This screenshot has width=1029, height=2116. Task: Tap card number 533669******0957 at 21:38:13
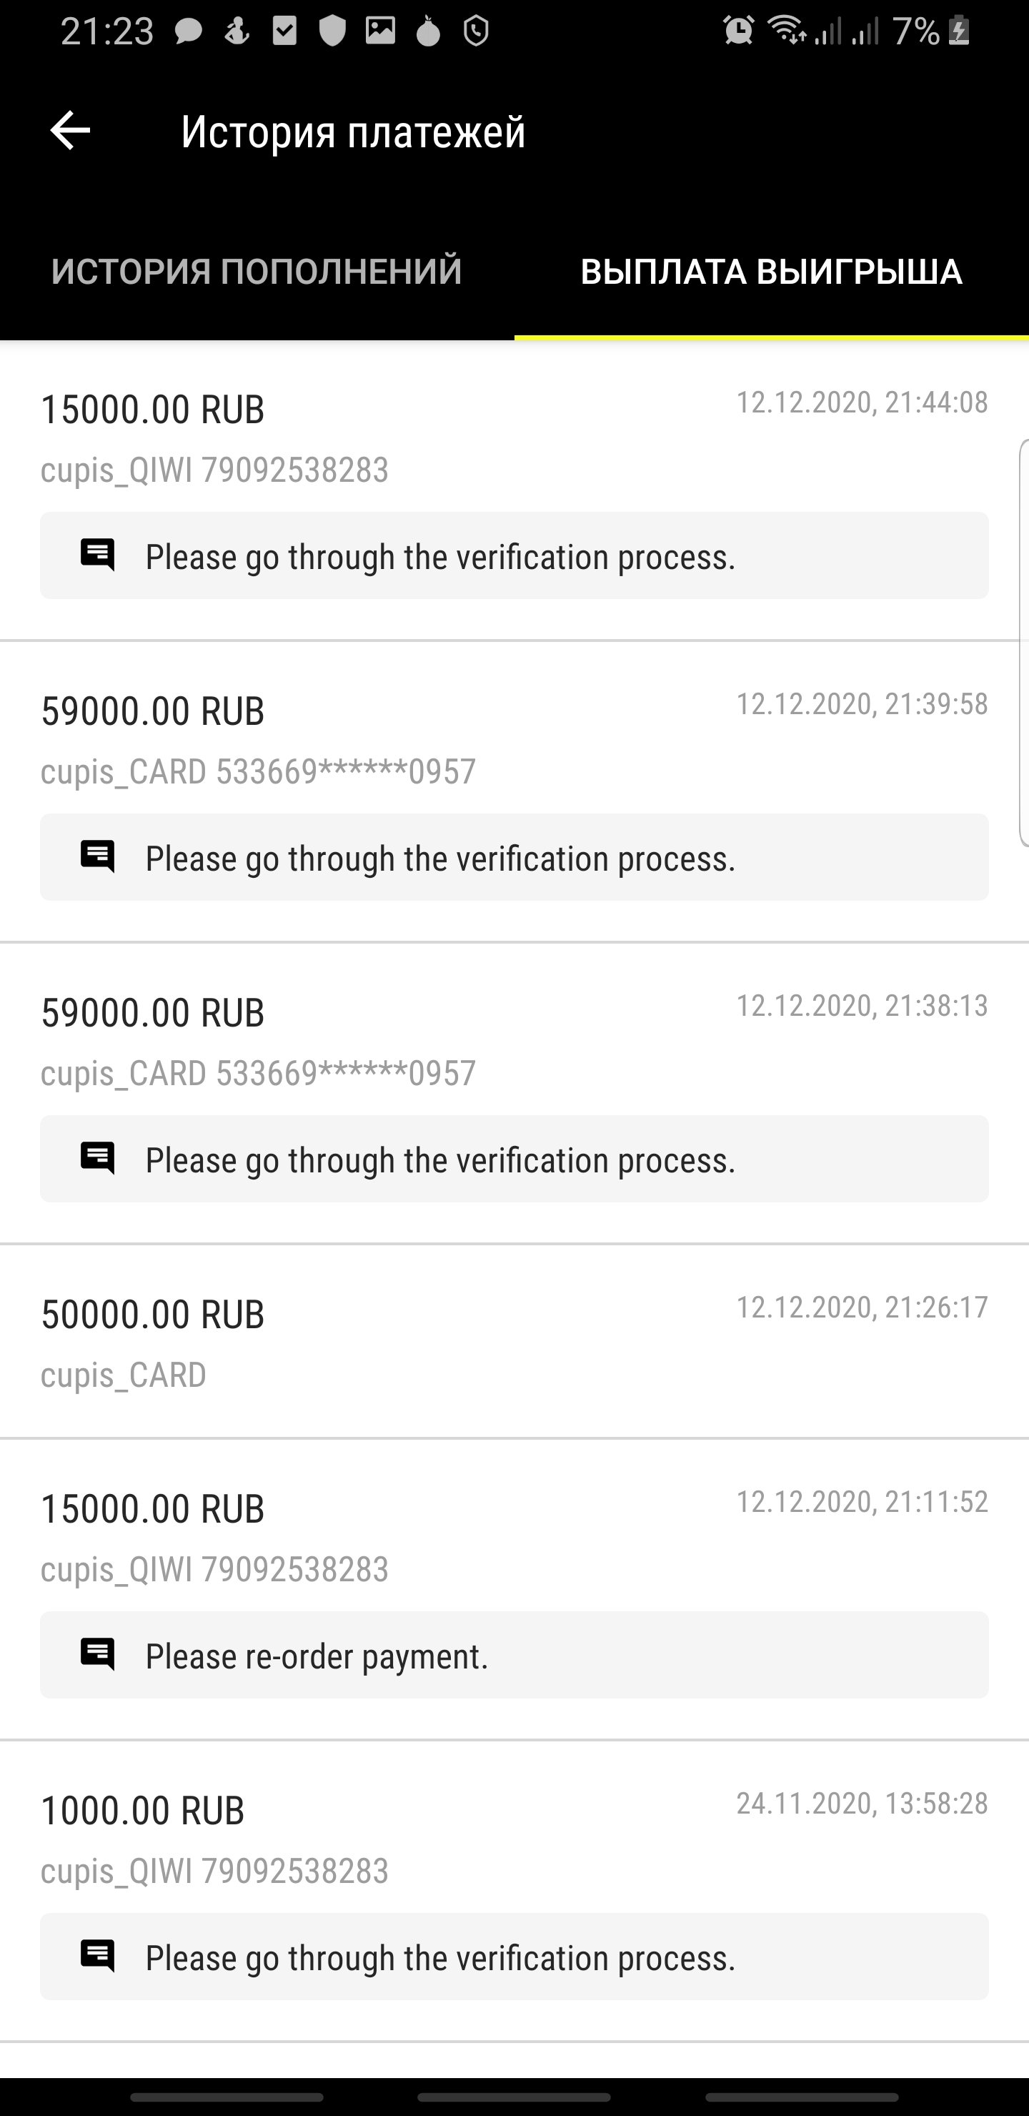(x=346, y=1073)
